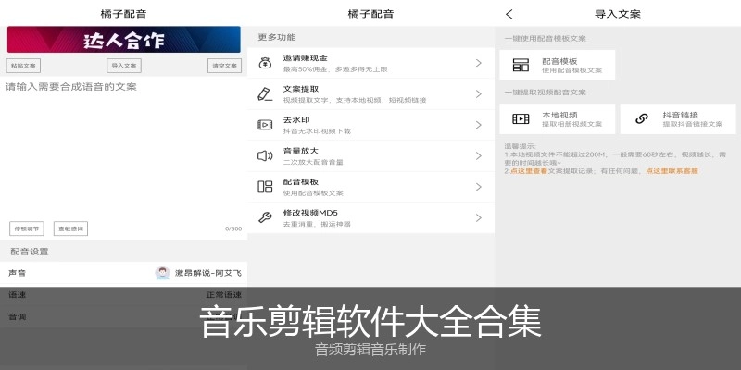Tap the 停顿调节 button

(27, 228)
